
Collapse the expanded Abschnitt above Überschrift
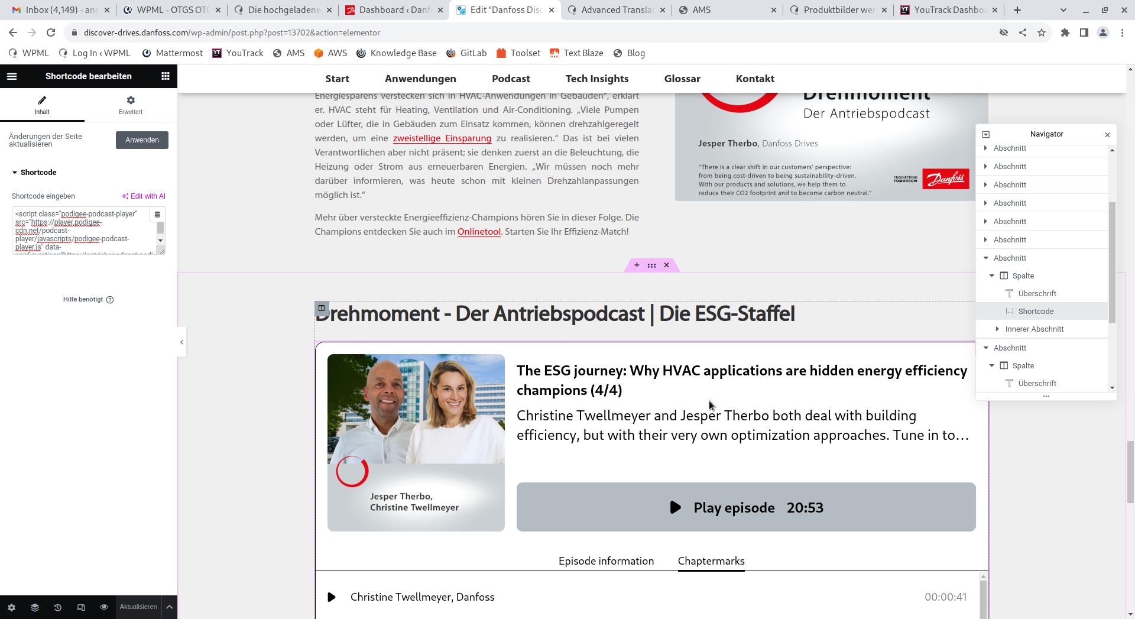coord(985,258)
